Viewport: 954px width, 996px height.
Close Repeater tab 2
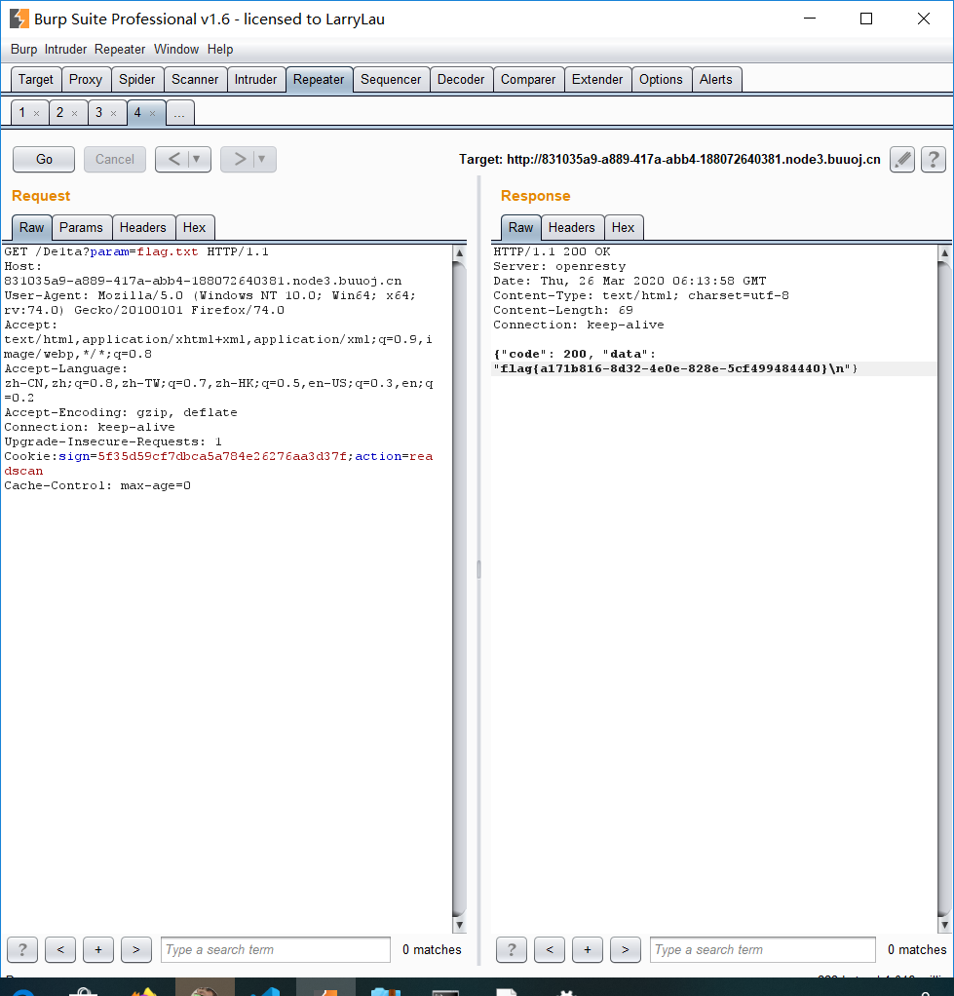pos(75,114)
